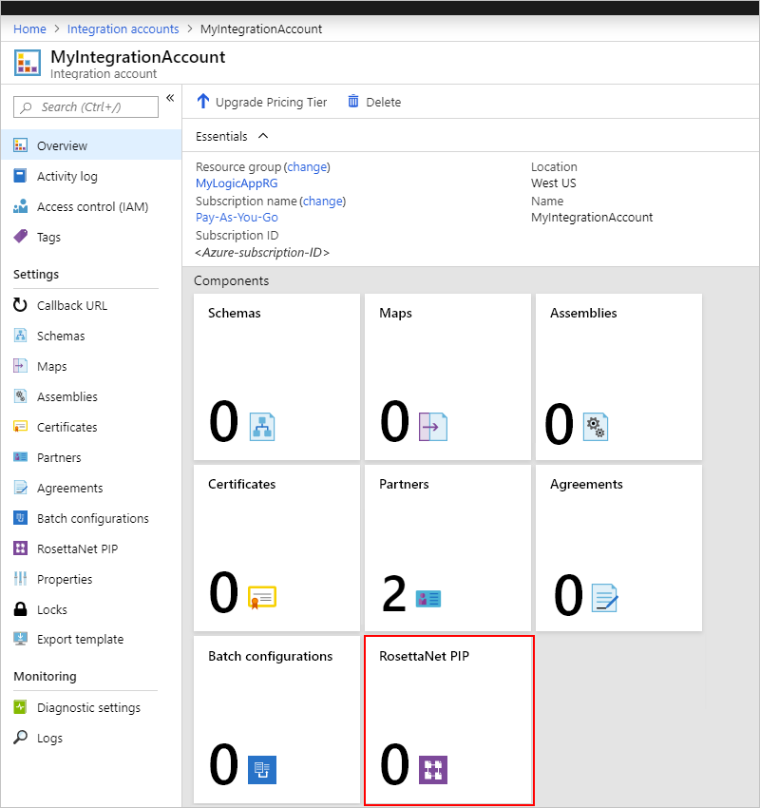Click the Callback URL refresh icon
The width and height of the screenshot is (760, 808).
20,305
